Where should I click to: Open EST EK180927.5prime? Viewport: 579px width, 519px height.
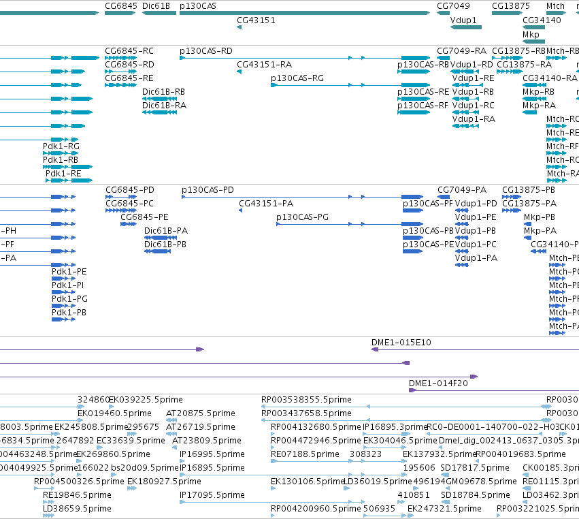(164, 482)
